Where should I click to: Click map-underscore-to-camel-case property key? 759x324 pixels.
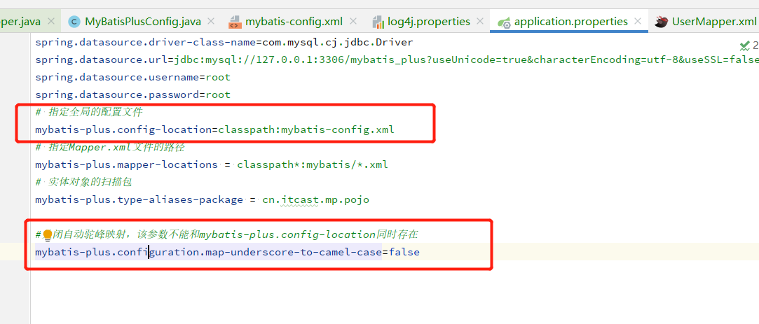208,252
